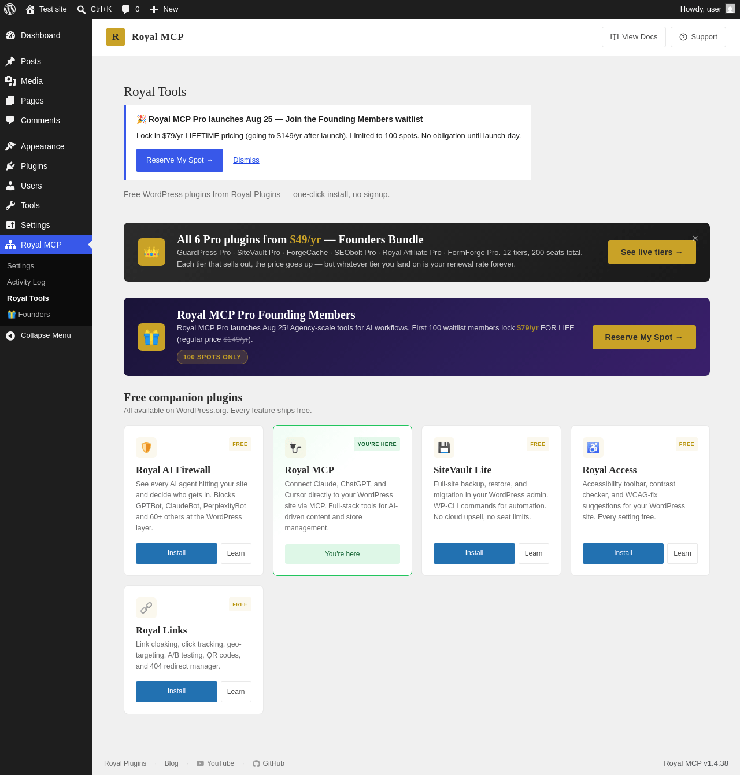Screen dimensions: 740x775
Task: Click the wheelchair icon on Royal Access card
Action: click(593, 448)
